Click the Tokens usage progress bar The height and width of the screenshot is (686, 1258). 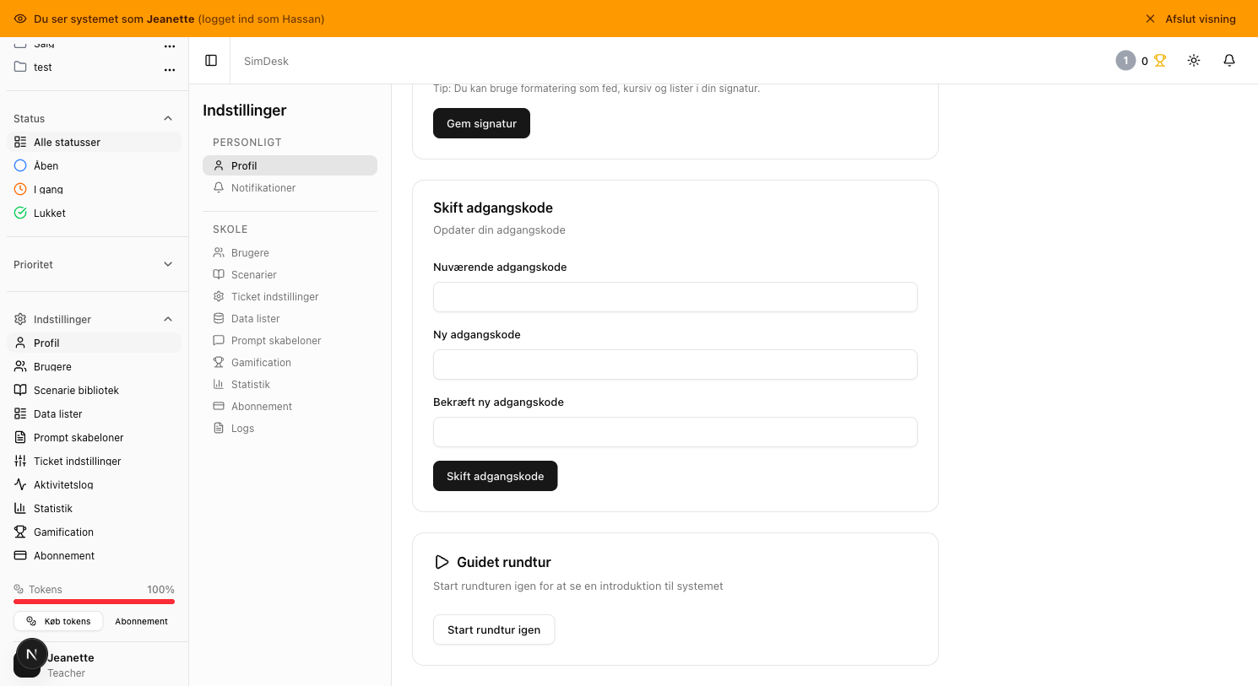pyautogui.click(x=94, y=602)
